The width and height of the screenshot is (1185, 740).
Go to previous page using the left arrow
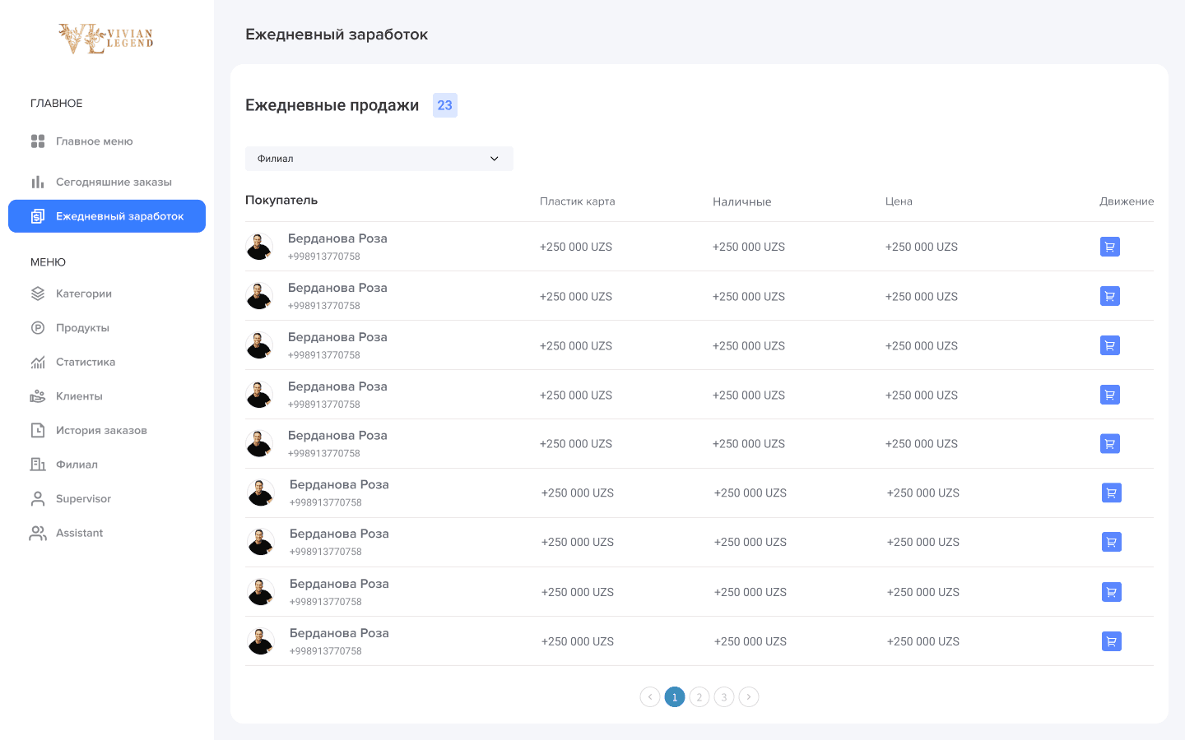(x=650, y=697)
